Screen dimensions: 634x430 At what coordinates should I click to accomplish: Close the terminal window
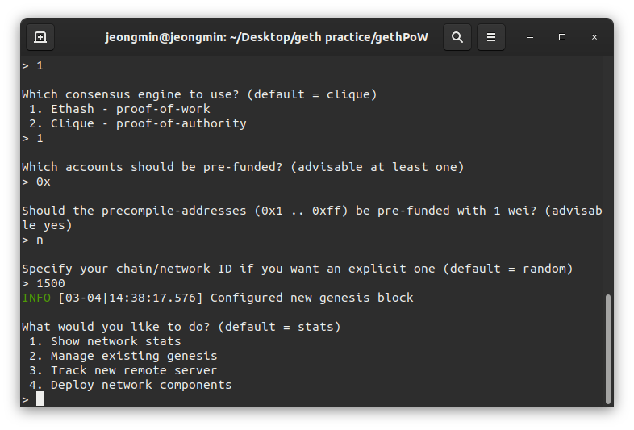(x=594, y=37)
